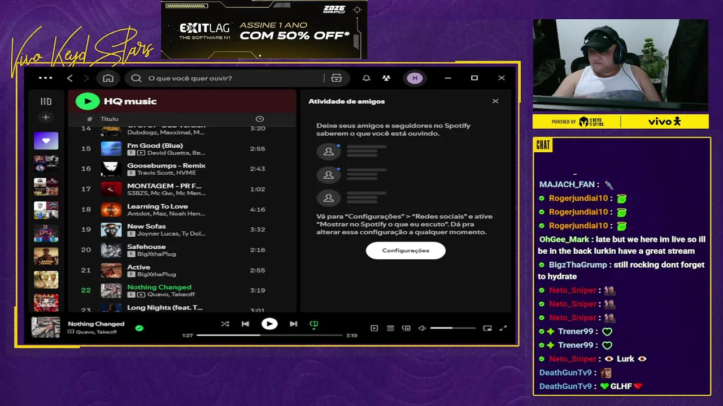This screenshot has height=406, width=723.
Task: Click the vivo logo under webcam
Action: pos(664,121)
